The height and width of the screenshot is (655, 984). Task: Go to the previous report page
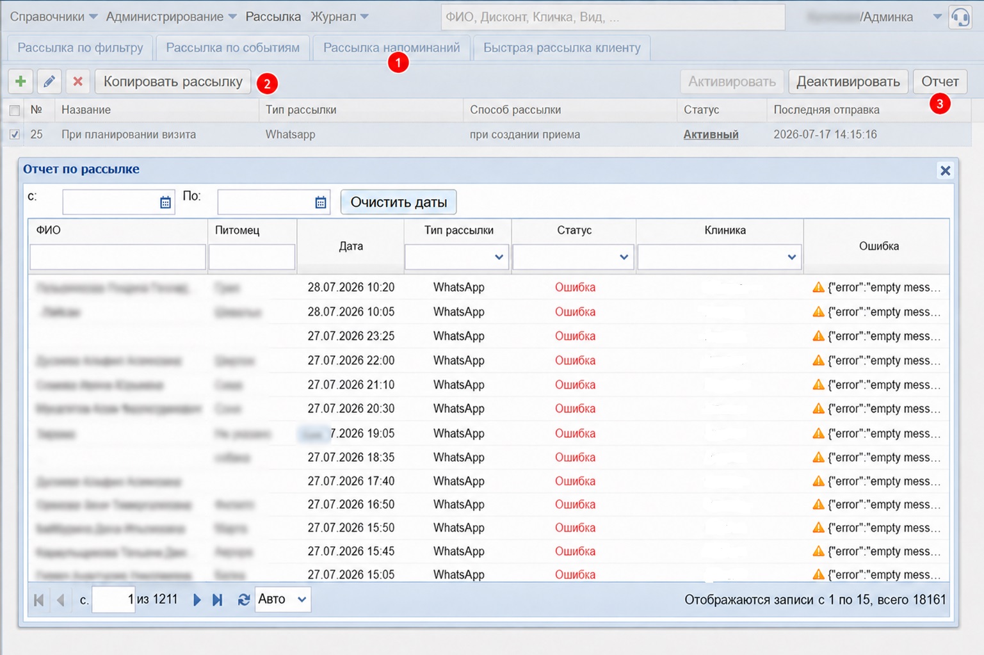pyautogui.click(x=61, y=600)
